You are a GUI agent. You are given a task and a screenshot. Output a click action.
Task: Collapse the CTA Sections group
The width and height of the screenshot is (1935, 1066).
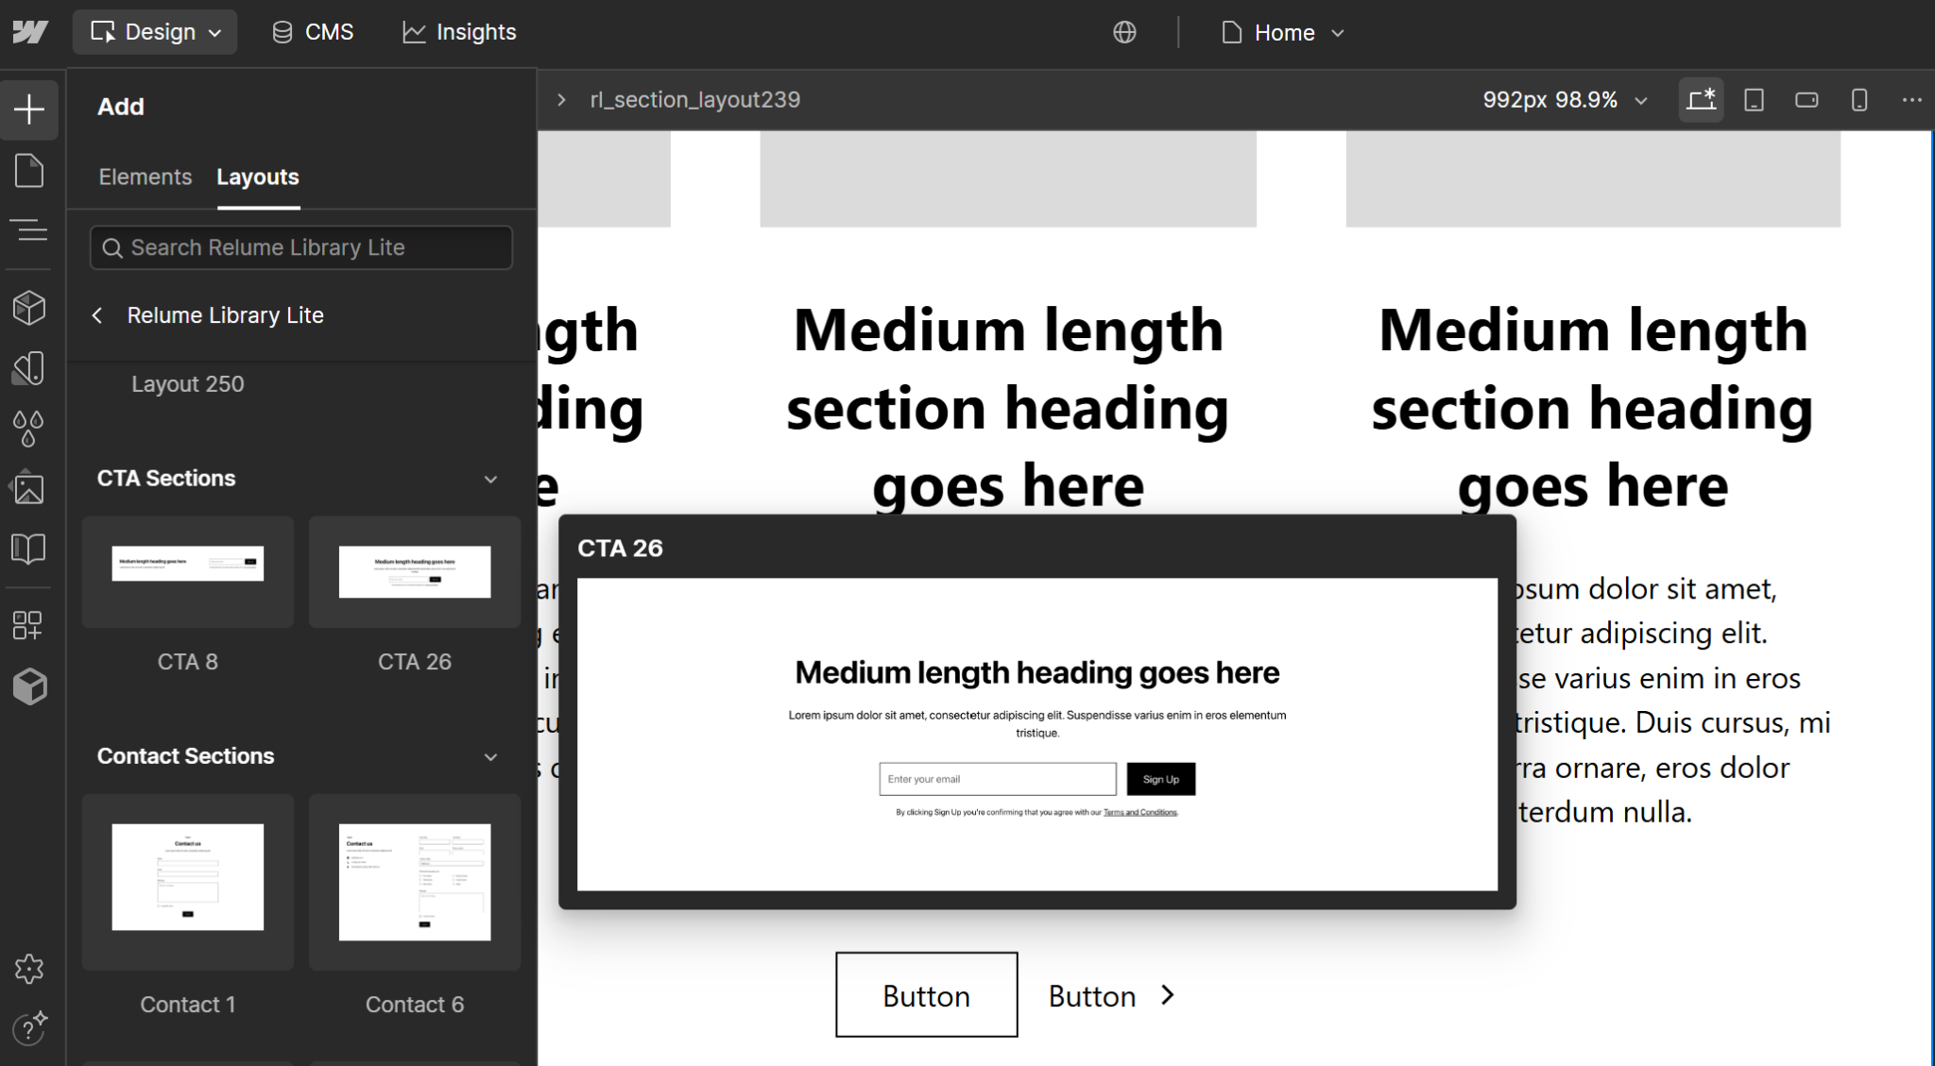(x=490, y=479)
